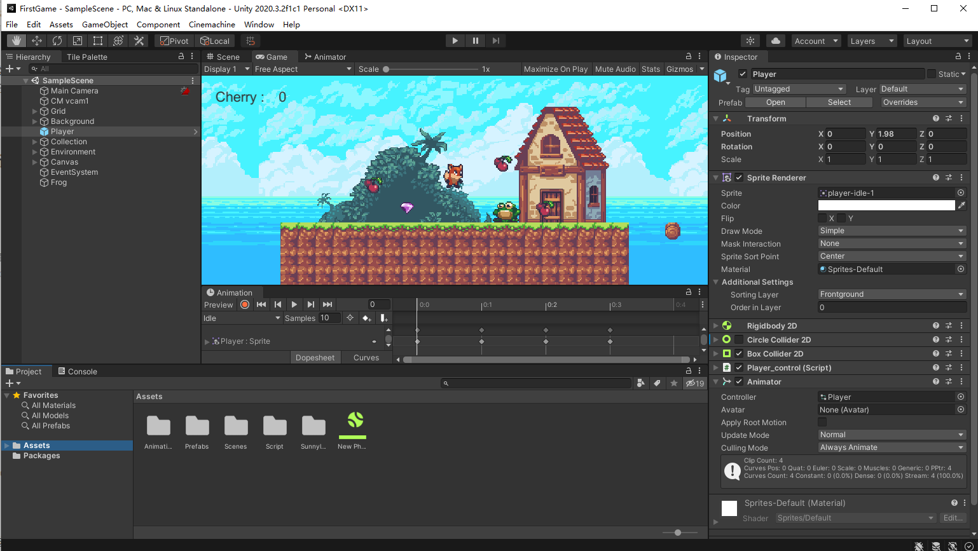
Task: Search by label in Project
Action: [x=658, y=383]
